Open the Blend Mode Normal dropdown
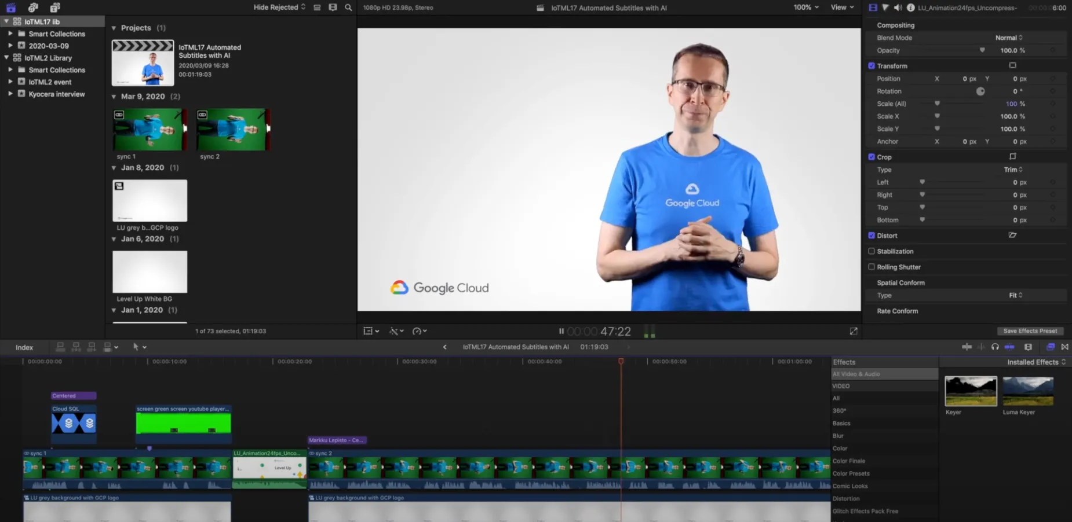 (1009, 38)
